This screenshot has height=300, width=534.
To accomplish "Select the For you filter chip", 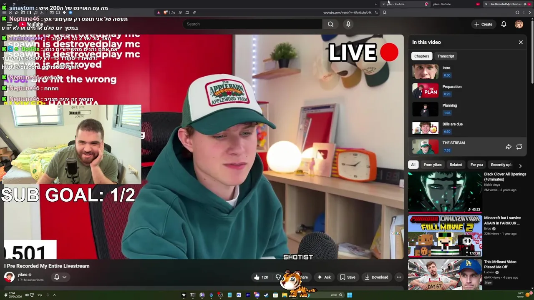I will [x=476, y=165].
